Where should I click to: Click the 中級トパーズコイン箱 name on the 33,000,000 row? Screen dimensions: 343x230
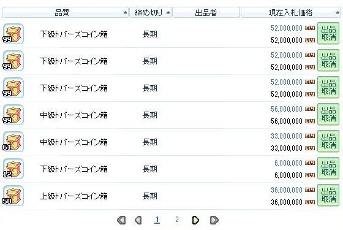[74, 142]
